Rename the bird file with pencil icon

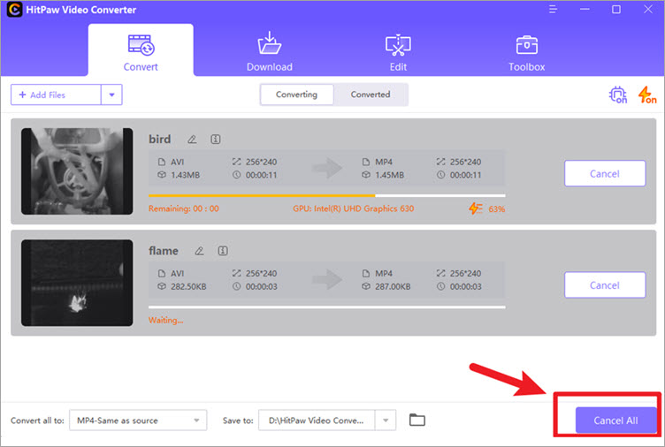pos(192,140)
